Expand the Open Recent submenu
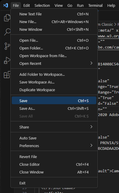 (54, 64)
